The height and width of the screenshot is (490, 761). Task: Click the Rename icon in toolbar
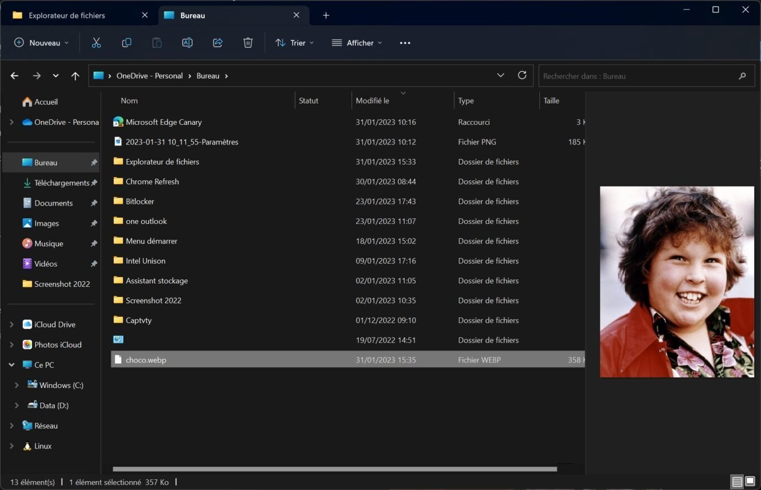coord(187,43)
